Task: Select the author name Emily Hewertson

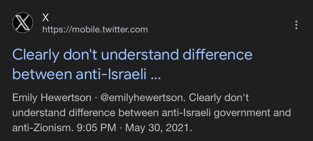Action: click(x=52, y=98)
